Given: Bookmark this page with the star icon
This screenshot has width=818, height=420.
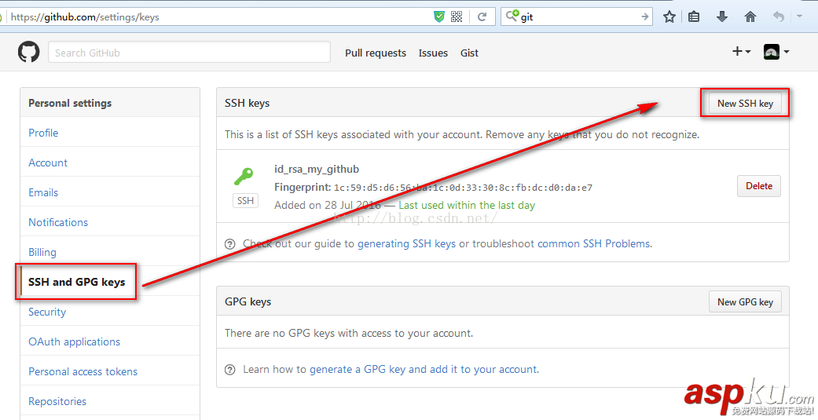Looking at the screenshot, I should point(669,16).
